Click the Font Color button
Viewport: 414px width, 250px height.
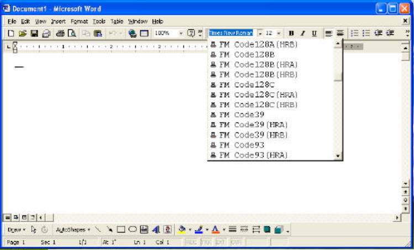(216, 230)
